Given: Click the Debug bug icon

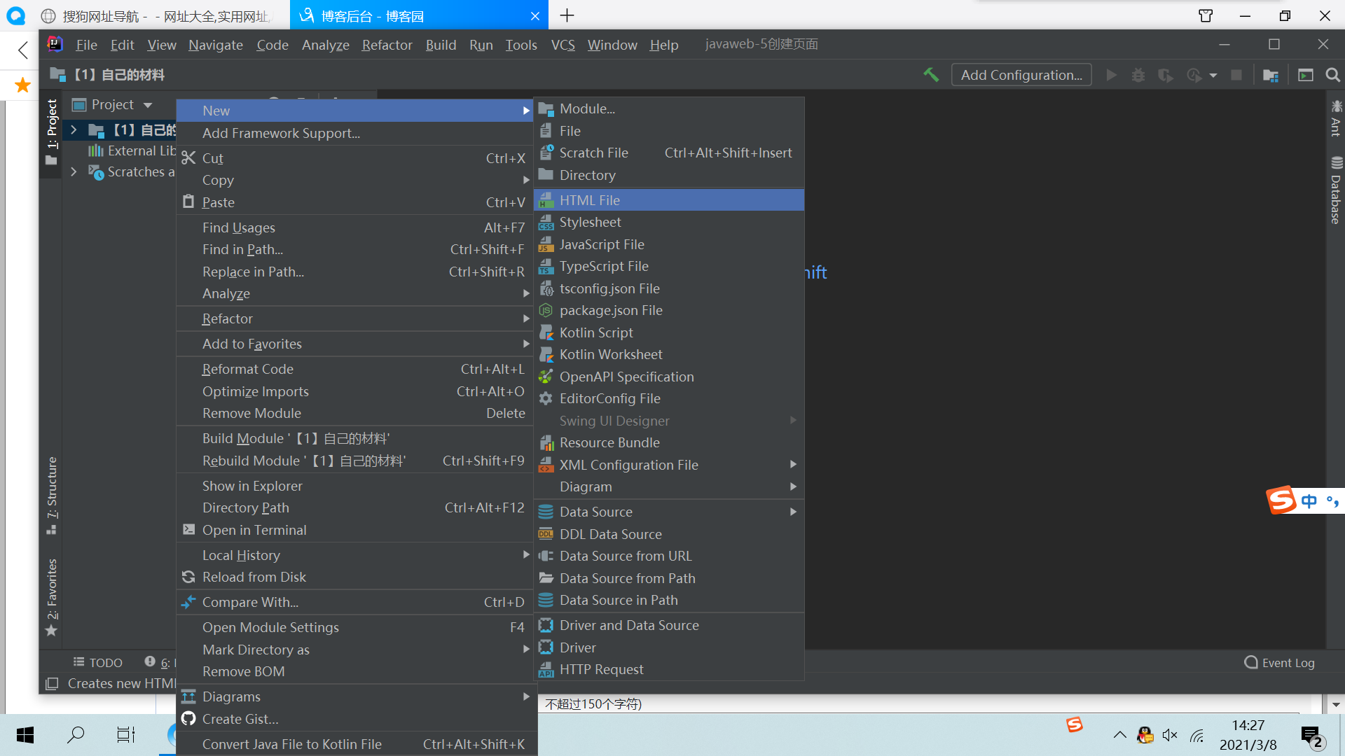Looking at the screenshot, I should click(1138, 75).
